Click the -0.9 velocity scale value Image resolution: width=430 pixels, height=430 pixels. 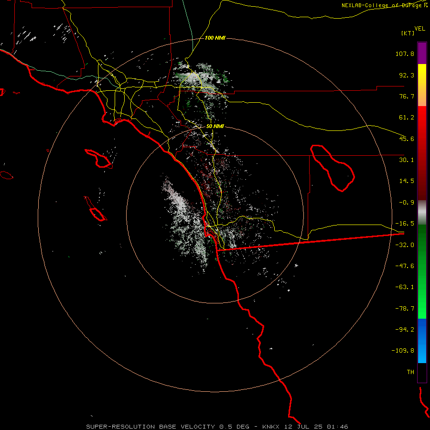(x=407, y=203)
